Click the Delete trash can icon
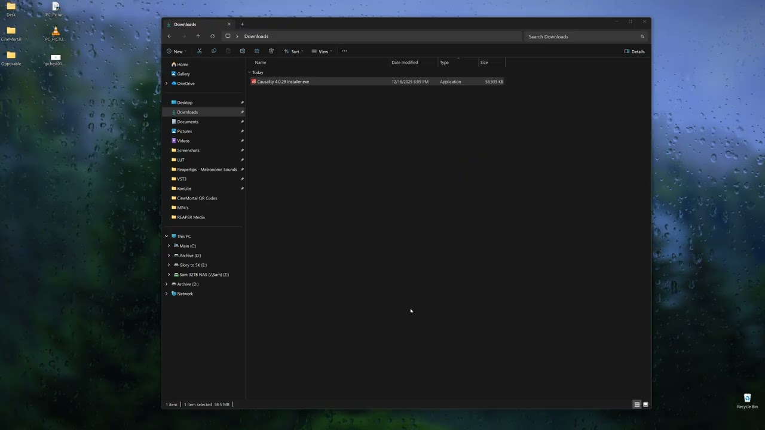Image resolution: width=765 pixels, height=430 pixels. tap(271, 51)
